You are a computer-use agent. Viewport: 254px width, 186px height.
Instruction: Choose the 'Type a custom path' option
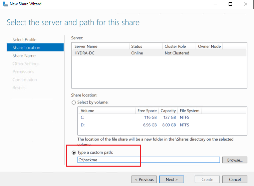coord(74,152)
